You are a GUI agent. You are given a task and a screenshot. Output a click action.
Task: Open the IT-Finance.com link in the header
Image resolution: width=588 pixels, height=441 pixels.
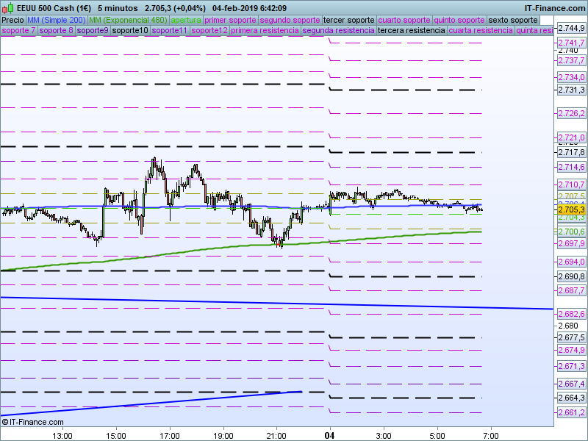point(554,8)
